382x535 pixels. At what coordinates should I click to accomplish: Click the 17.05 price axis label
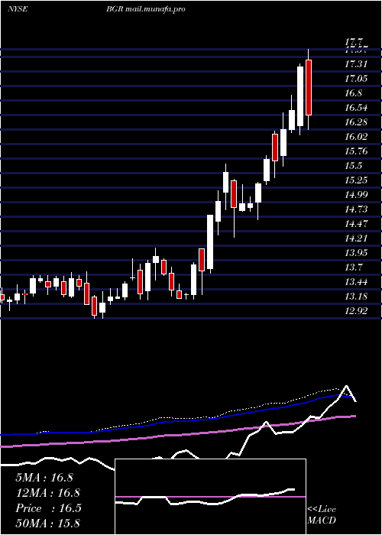click(356, 79)
